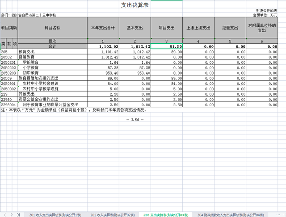Select the 基本支出 column header cell
This screenshot has width=286, height=217.
pos(135,28)
